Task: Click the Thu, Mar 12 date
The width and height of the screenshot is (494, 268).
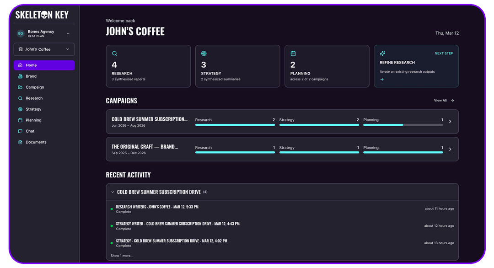Action: 447,33
